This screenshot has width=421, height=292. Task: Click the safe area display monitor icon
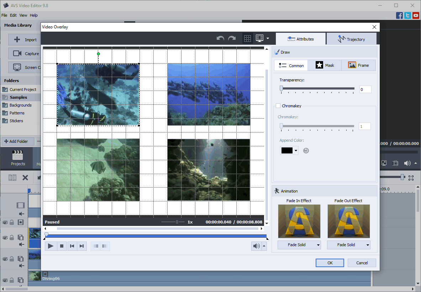pyautogui.click(x=259, y=38)
